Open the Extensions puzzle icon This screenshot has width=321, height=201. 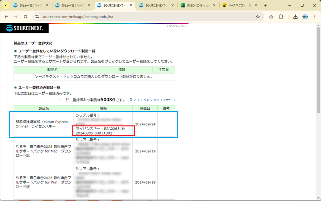[x=281, y=17]
